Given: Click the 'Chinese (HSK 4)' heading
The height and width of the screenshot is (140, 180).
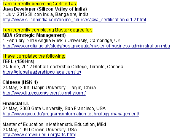Looking at the screenshot, I should click(20, 82).
